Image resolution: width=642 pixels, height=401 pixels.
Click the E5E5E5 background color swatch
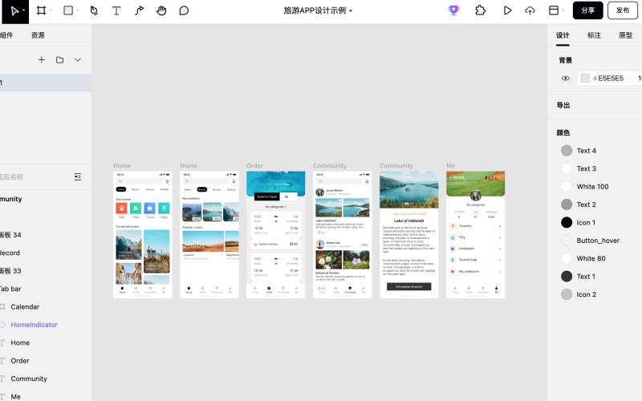(x=585, y=78)
